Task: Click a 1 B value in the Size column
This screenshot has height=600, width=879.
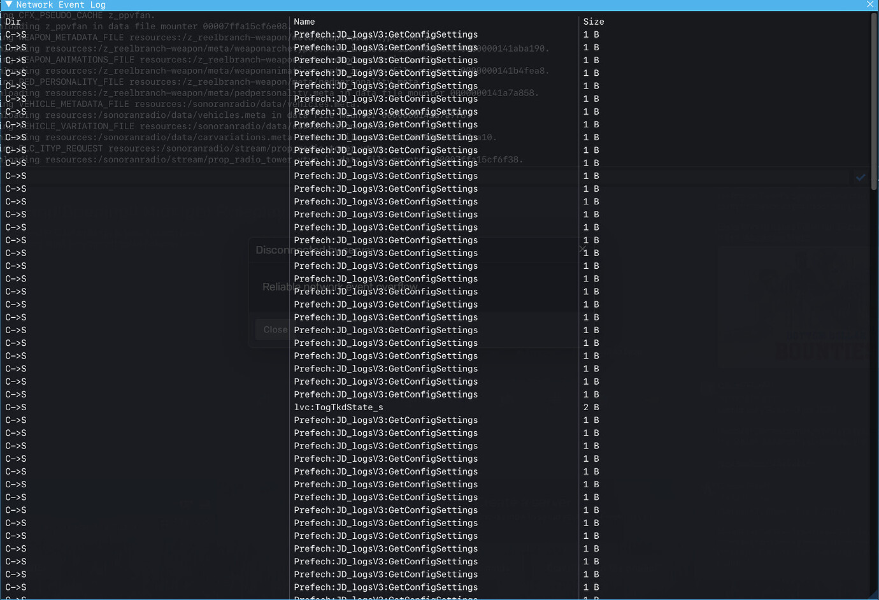Action: tap(590, 34)
